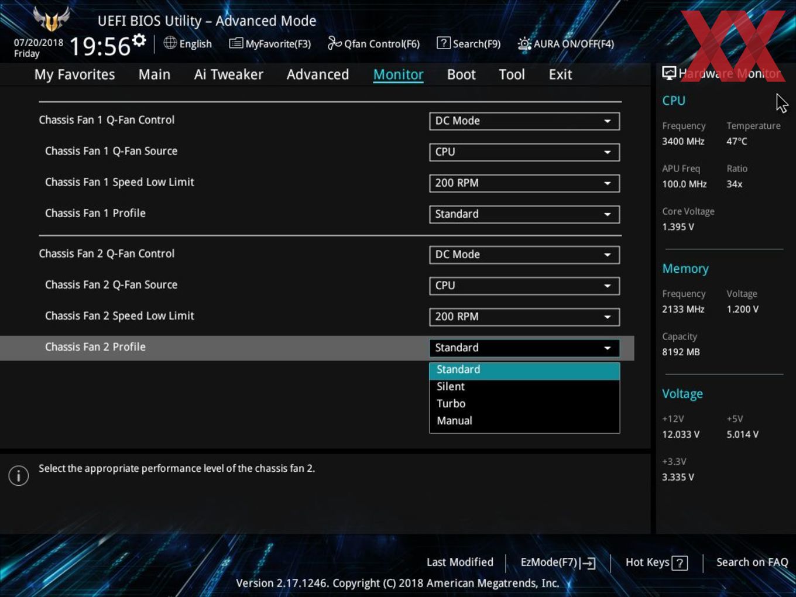The width and height of the screenshot is (796, 597).
Task: Open Chassis Fan 2 Q-Fan Control dropdown
Action: (524, 255)
